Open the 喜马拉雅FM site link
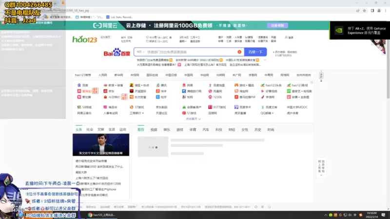Viewport: 390px width, 219px height. pyautogui.click(x=245, y=97)
